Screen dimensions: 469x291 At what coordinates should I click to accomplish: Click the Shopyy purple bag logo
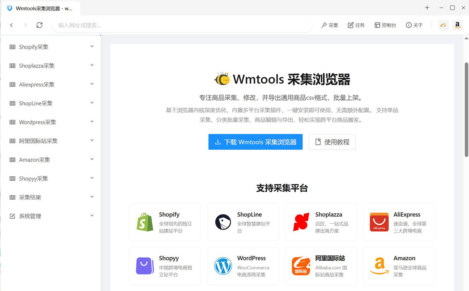(x=145, y=266)
